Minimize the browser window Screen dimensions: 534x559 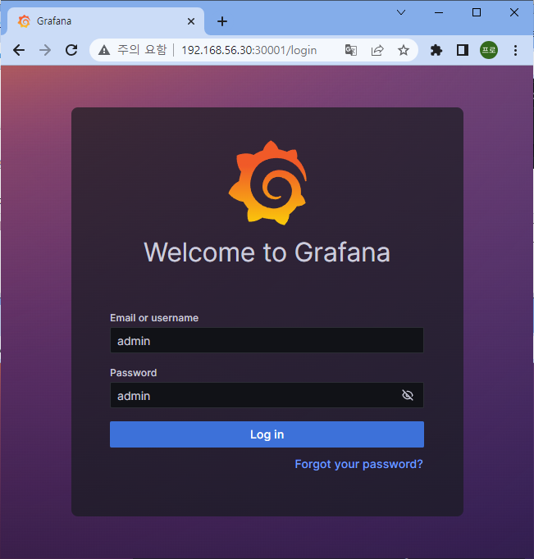(439, 12)
